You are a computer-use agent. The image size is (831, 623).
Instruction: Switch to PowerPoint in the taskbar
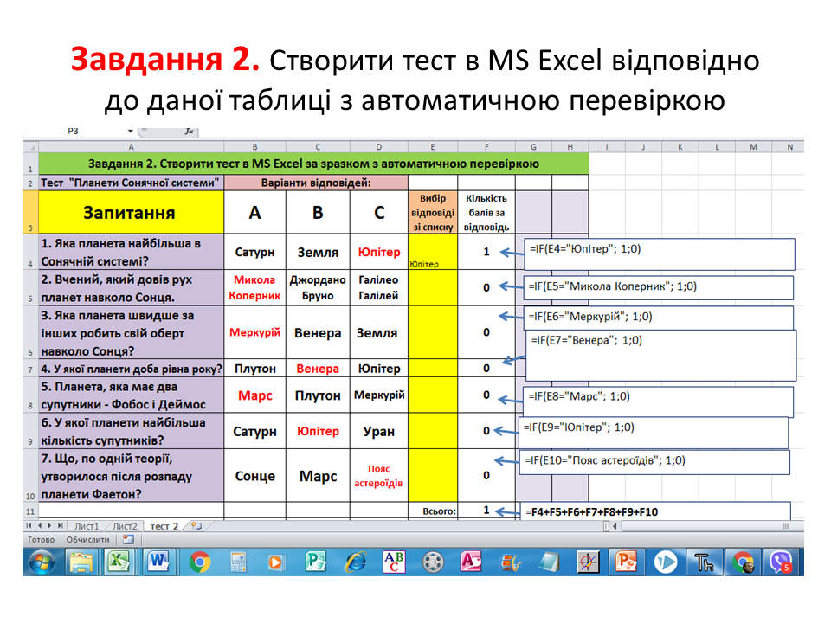627,562
